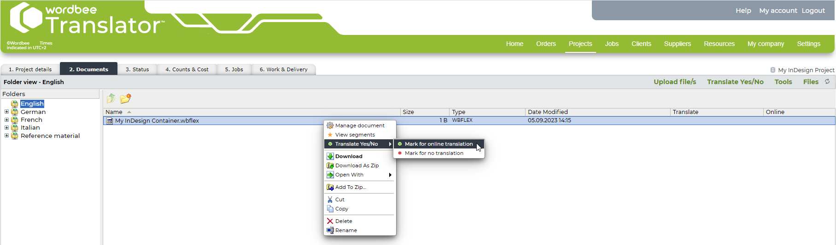This screenshot has height=245, width=836.
Task: Expand the Reference material folder
Action: click(6, 136)
